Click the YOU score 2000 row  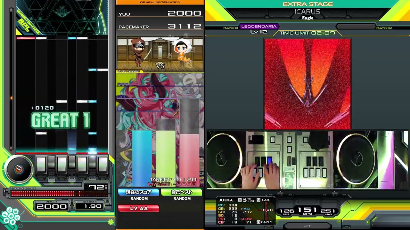160,13
